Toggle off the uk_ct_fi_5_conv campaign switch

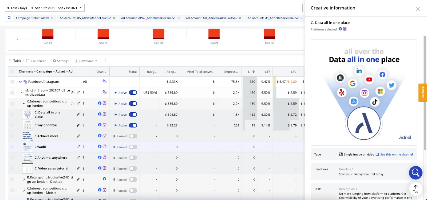133,93
